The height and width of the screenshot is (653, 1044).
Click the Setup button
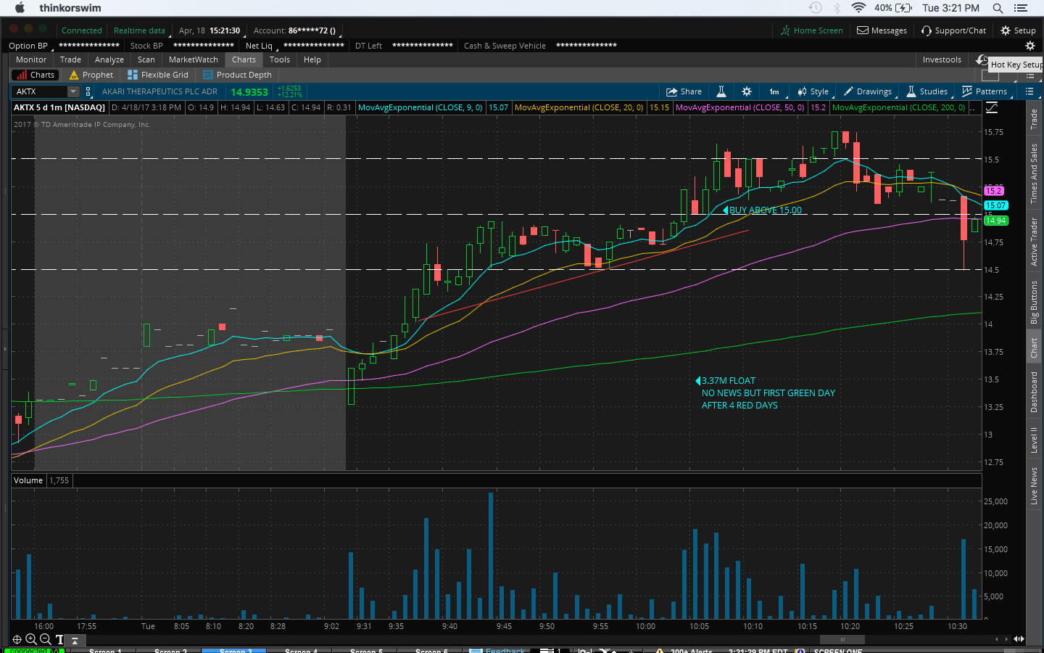click(1018, 30)
